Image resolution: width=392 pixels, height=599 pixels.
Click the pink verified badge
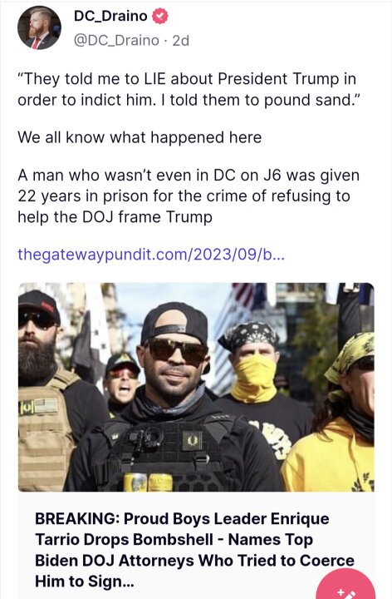(x=160, y=16)
